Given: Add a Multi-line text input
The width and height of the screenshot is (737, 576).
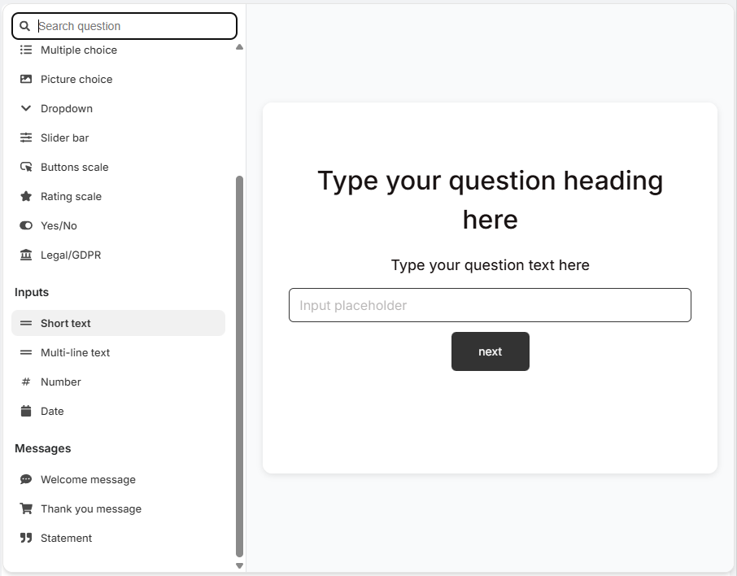Looking at the screenshot, I should [x=75, y=352].
